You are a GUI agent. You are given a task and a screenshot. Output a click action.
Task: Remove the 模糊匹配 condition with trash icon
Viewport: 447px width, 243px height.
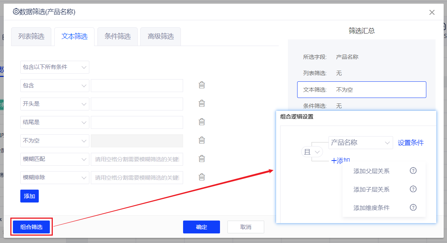click(x=202, y=159)
